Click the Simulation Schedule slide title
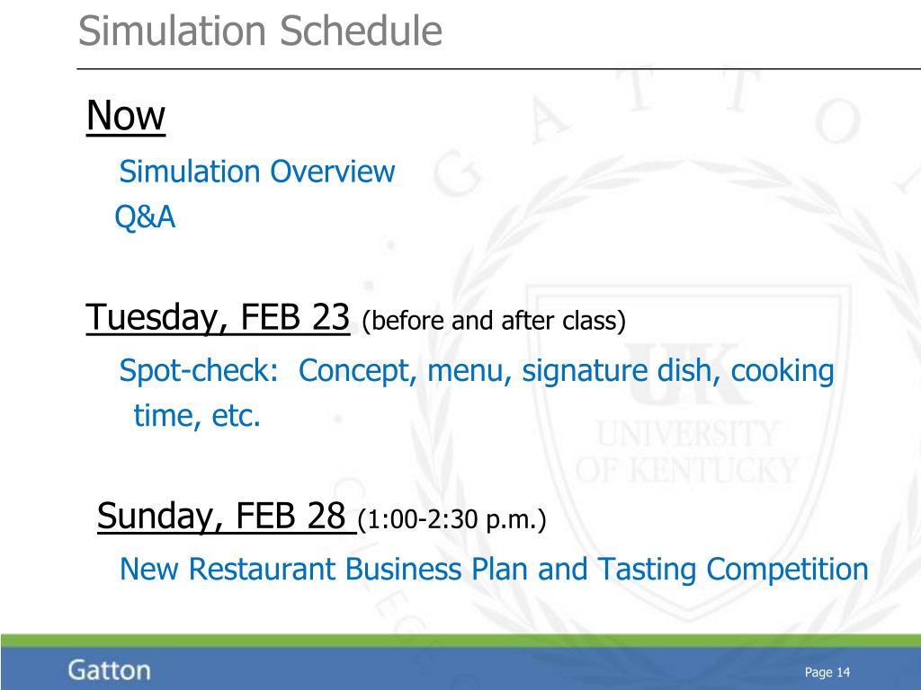 (260, 31)
